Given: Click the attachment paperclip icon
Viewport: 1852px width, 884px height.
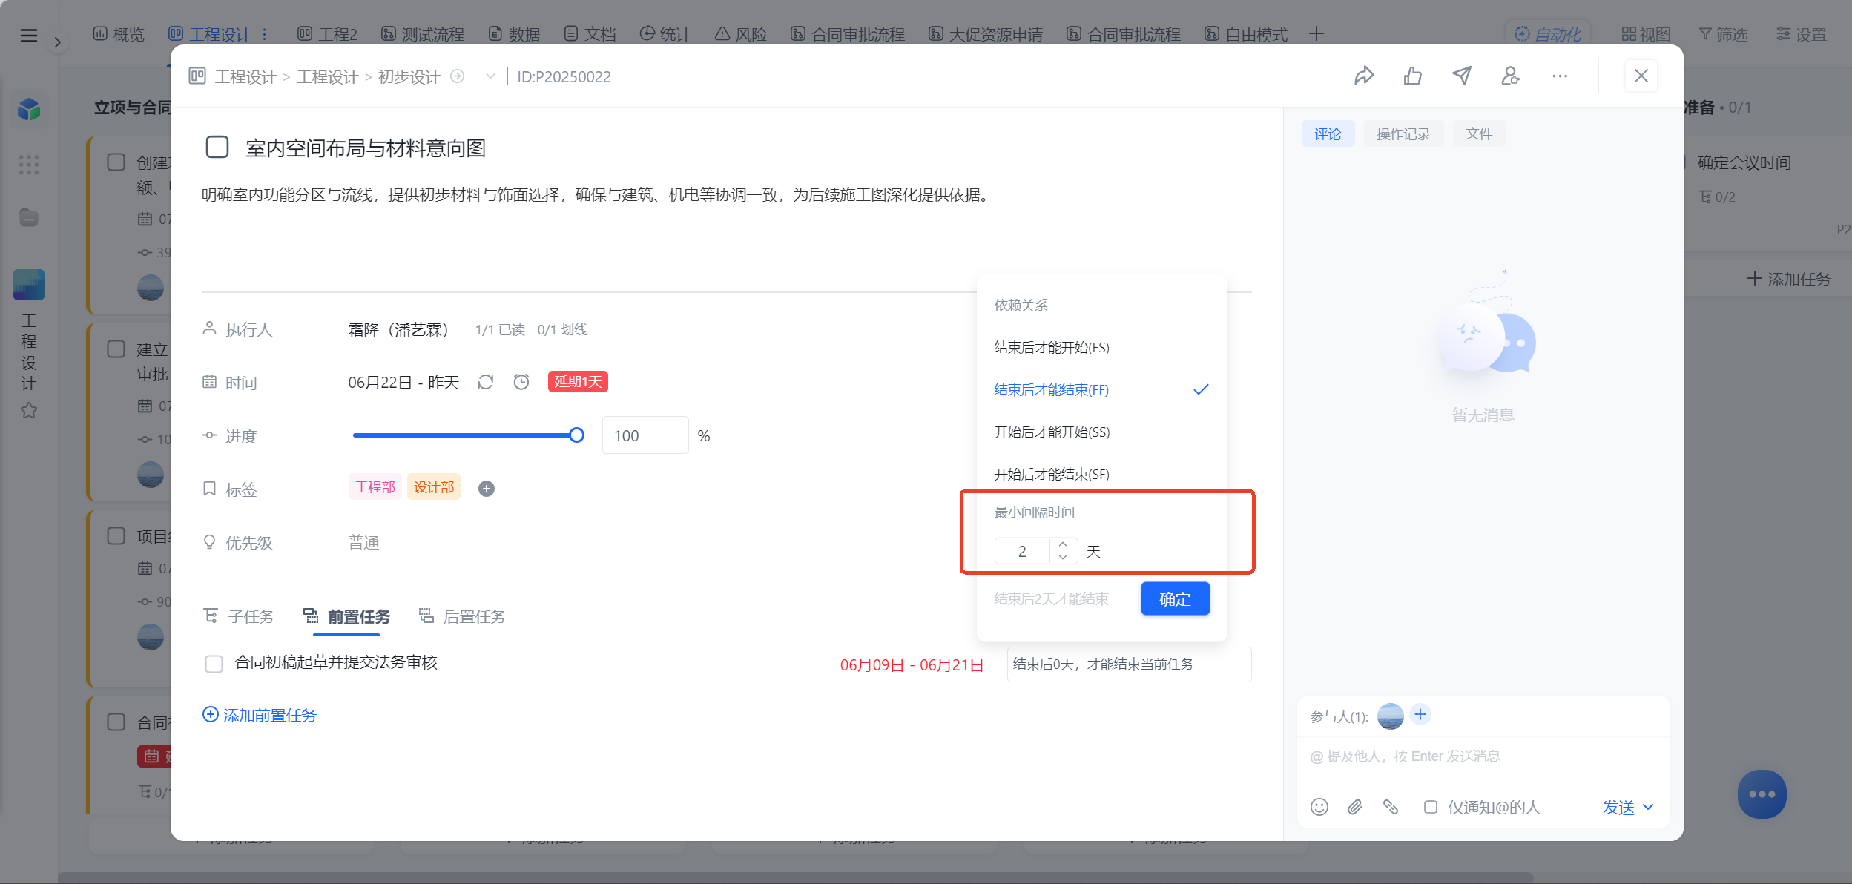Looking at the screenshot, I should [1355, 807].
